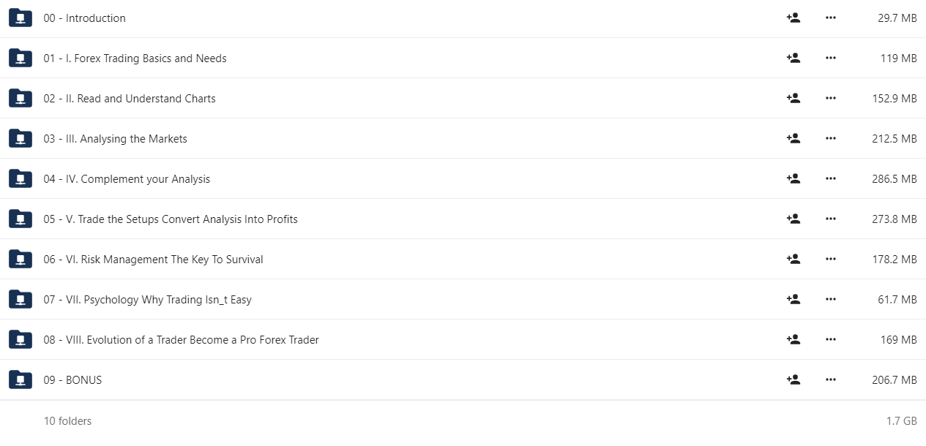
Task: Share the 08 - Evolution of a Trader folder
Action: click(x=793, y=339)
